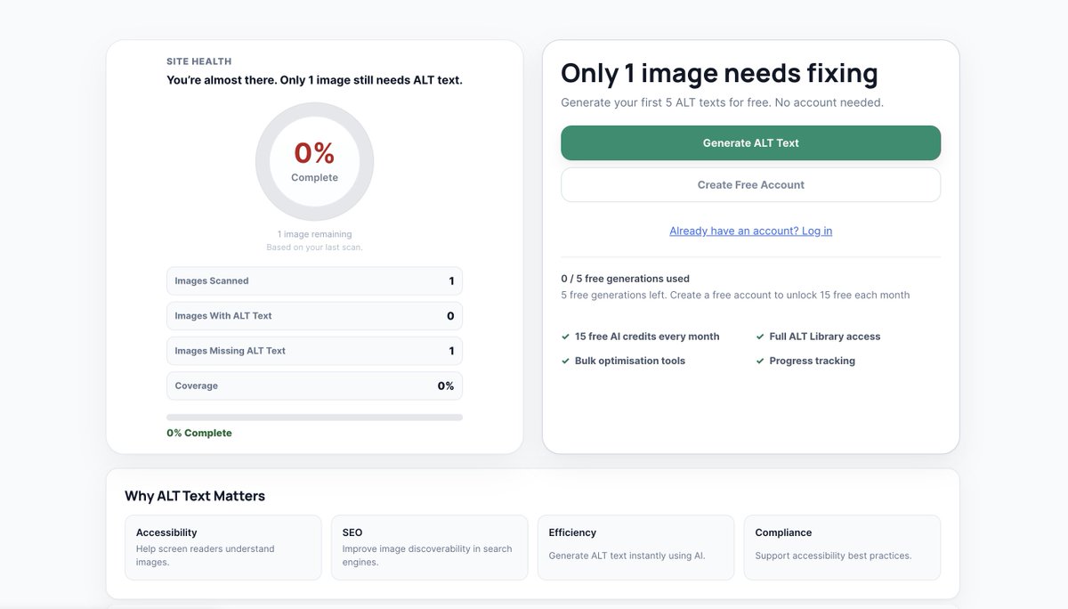
Task: Click the '1 image remaining' text
Action: click(314, 234)
